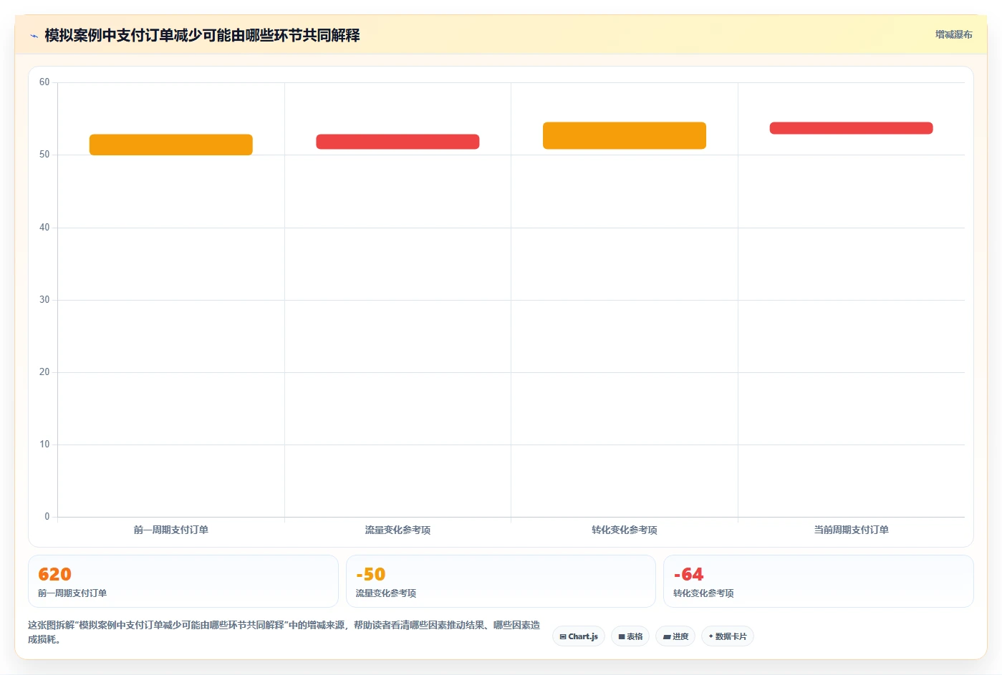
Task: Click y-axis tick label 20
Action: pyautogui.click(x=44, y=372)
